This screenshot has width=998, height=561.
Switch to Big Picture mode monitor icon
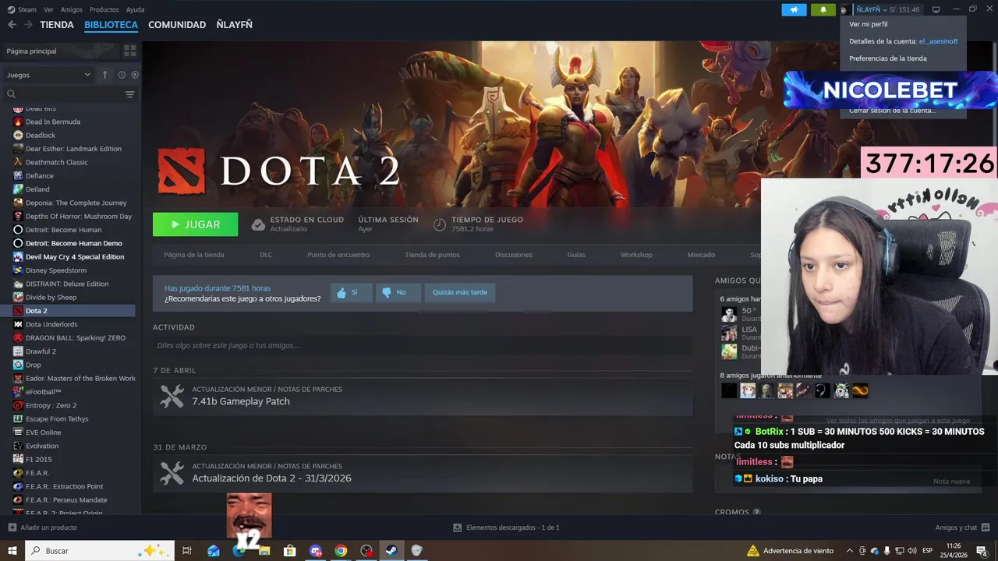[x=936, y=9]
